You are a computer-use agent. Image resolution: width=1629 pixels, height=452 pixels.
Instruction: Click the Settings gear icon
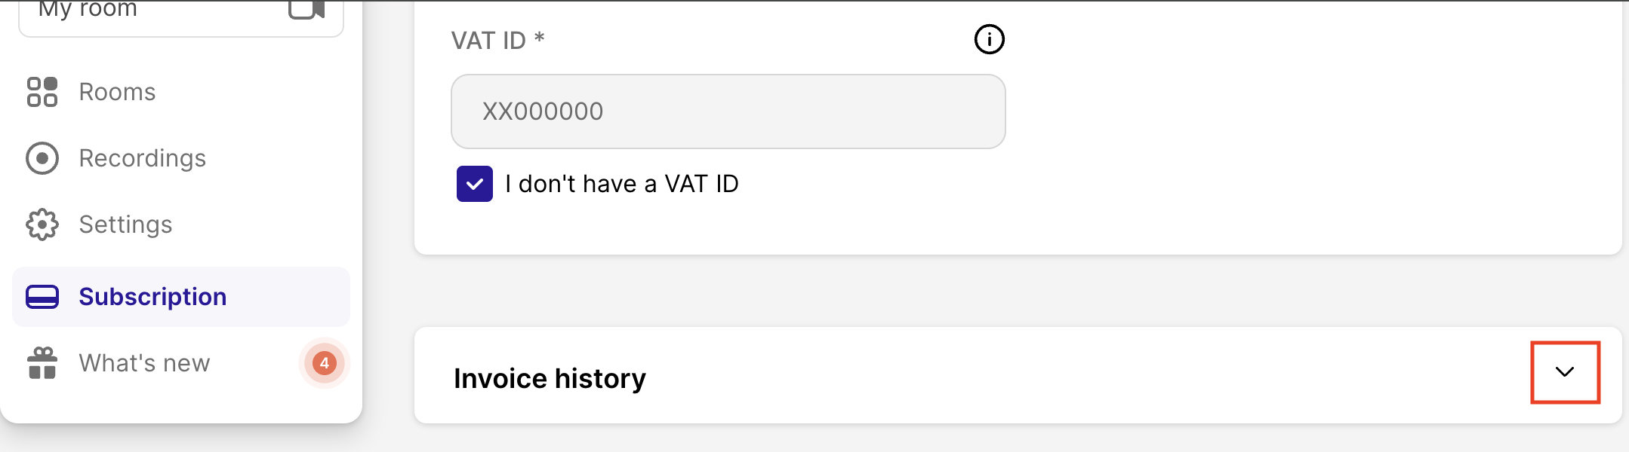[42, 224]
